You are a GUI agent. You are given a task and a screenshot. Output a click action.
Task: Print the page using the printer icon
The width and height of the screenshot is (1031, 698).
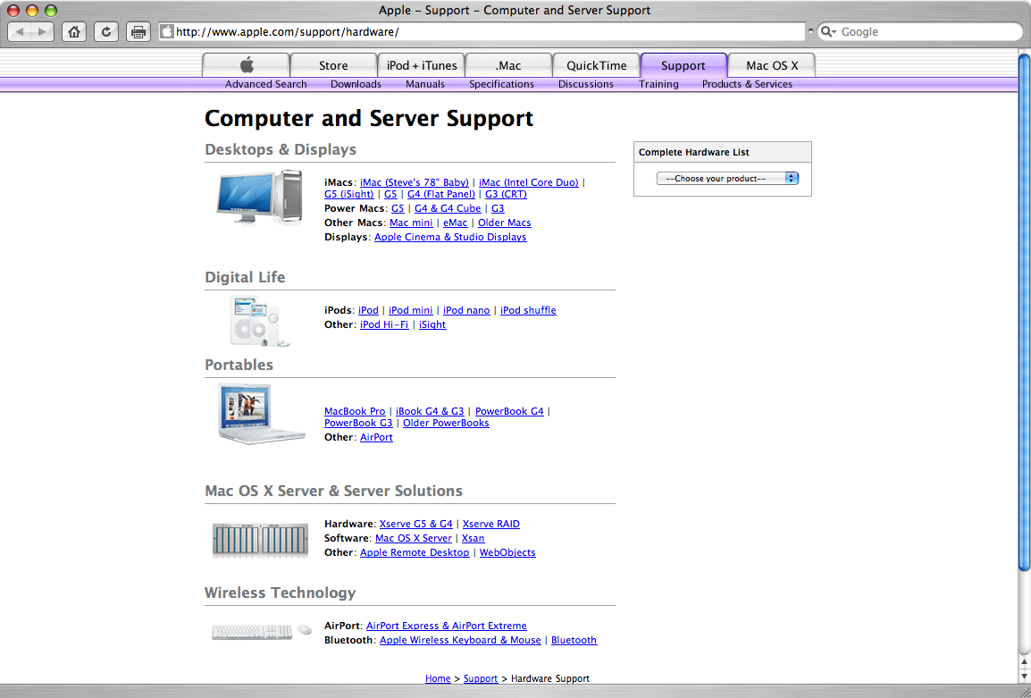(138, 31)
